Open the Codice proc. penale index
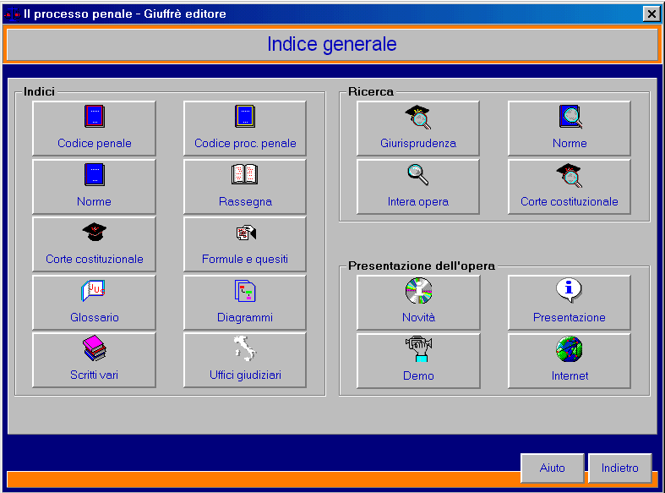Viewport: 665px width, 493px height. click(245, 129)
